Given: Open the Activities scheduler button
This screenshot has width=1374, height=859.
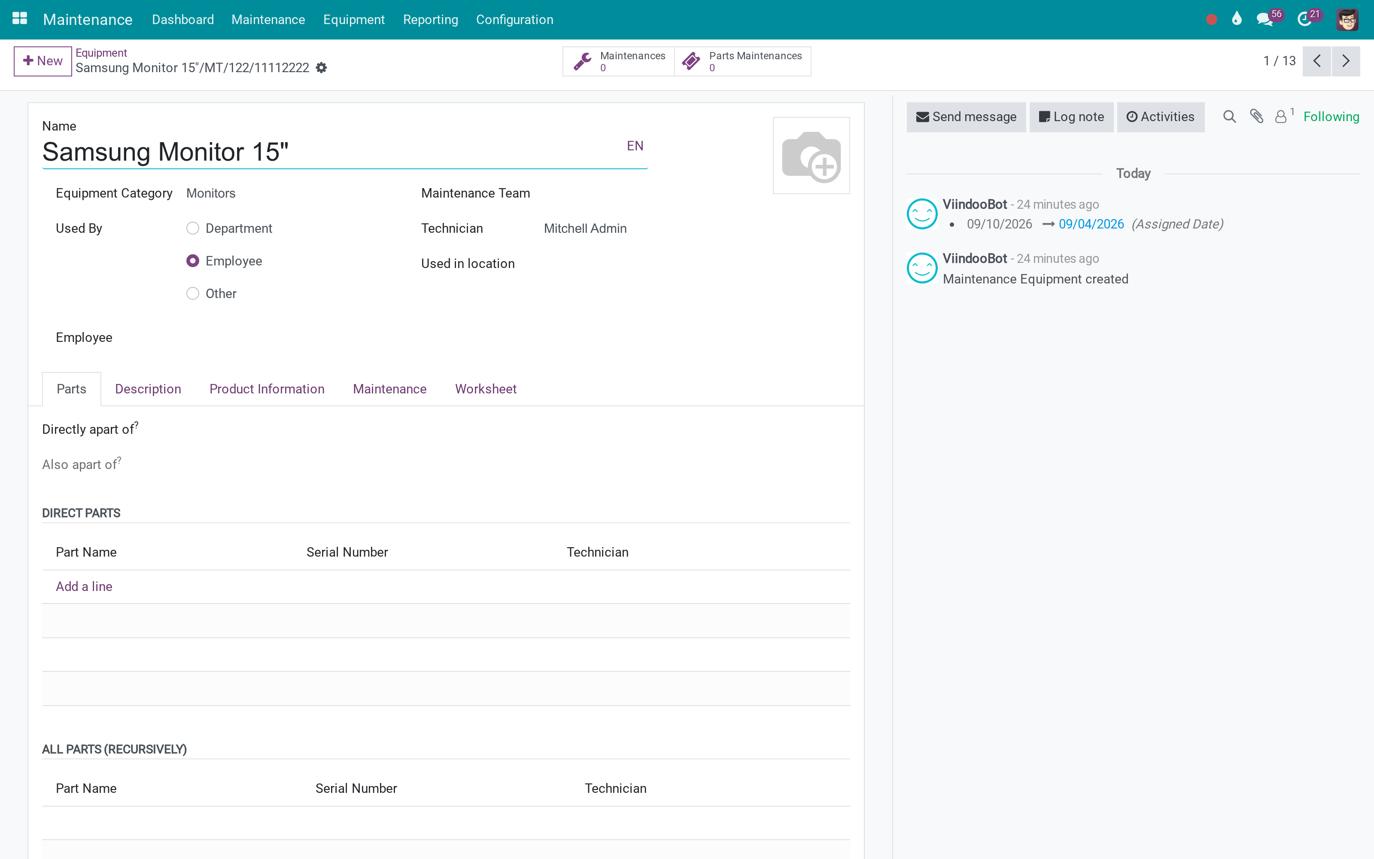Looking at the screenshot, I should [x=1161, y=117].
